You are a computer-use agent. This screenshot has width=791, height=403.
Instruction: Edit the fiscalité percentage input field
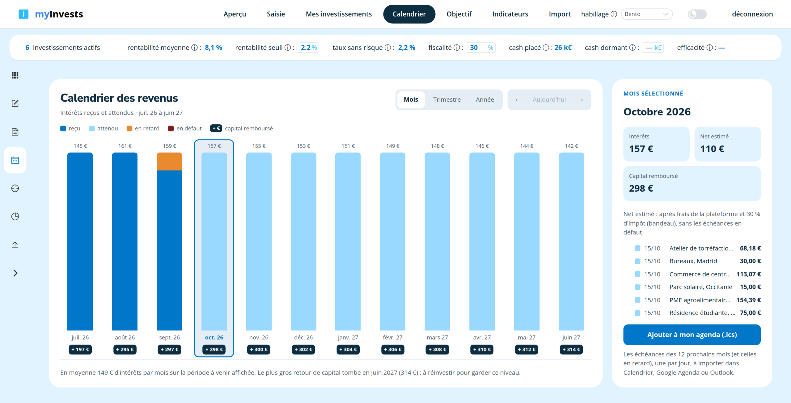481,48
